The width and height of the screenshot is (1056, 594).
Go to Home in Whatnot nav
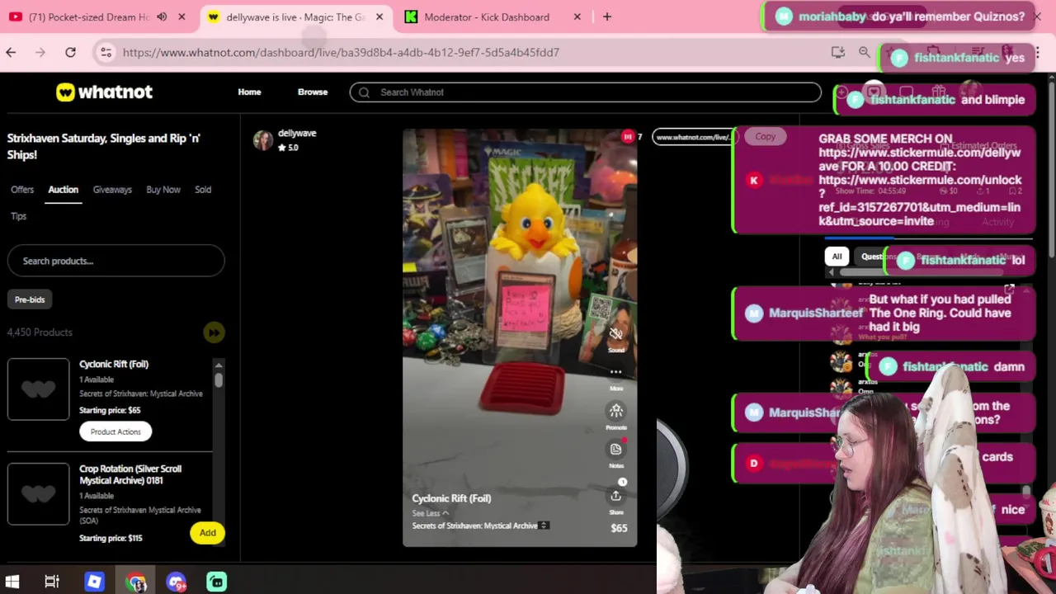pyautogui.click(x=249, y=92)
